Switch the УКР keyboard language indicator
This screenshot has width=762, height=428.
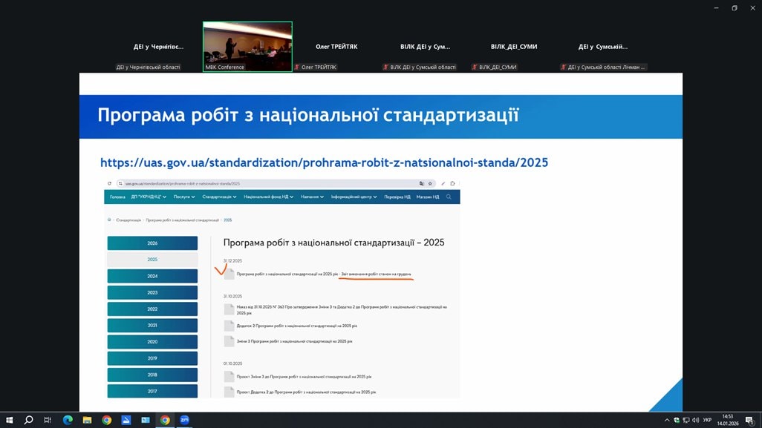click(707, 420)
